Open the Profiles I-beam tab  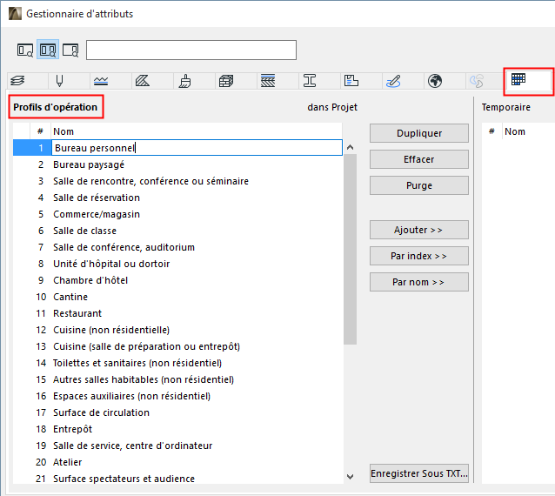point(319,81)
